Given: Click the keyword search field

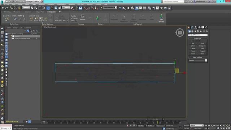Looking at the screenshot, I should pyautogui.click(x=174, y=1).
